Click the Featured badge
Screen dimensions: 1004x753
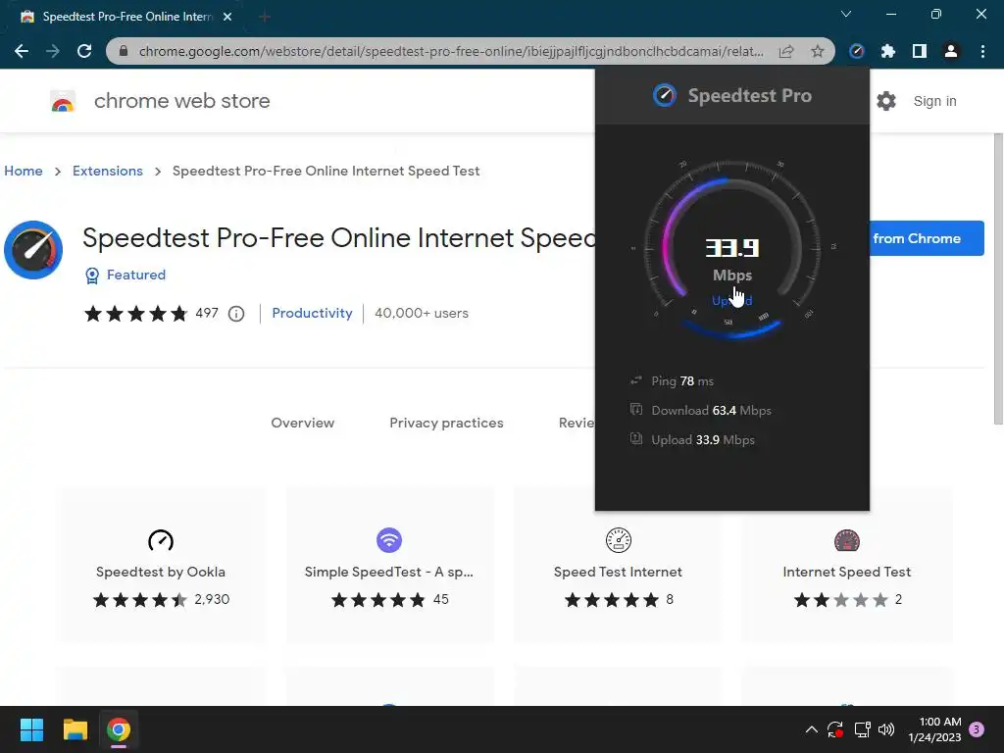(x=125, y=275)
